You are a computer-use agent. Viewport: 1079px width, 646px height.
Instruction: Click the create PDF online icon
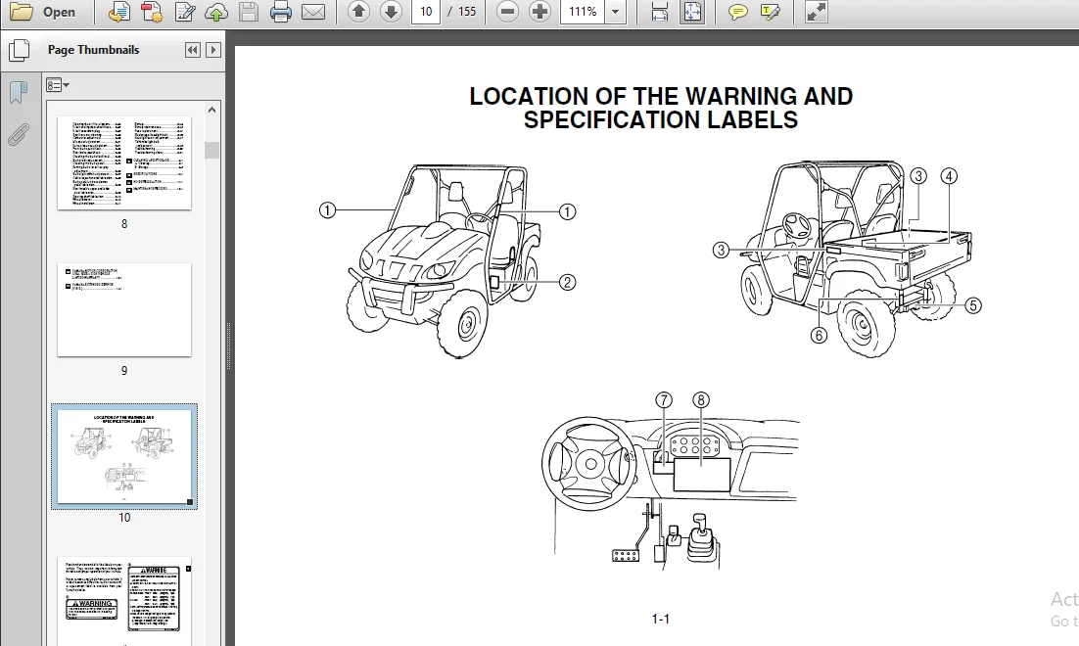click(118, 12)
